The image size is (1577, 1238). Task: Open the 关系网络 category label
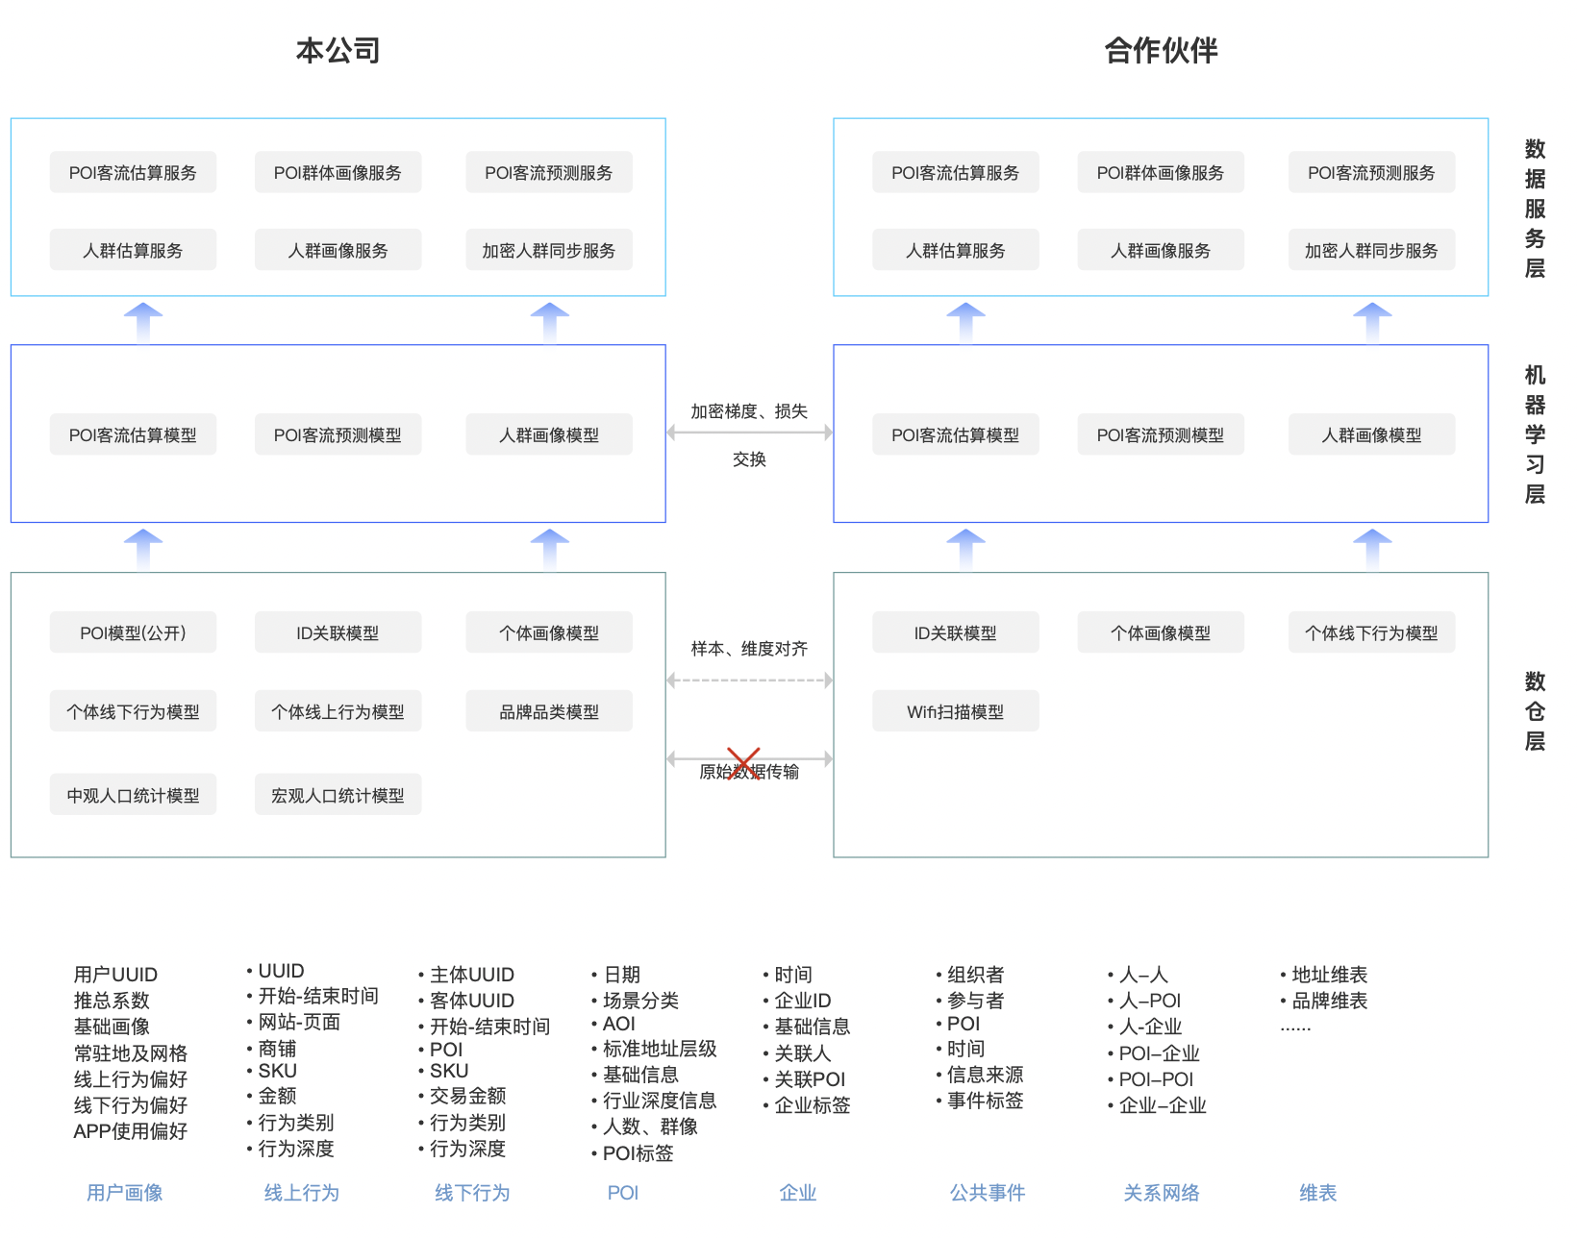[1162, 1193]
